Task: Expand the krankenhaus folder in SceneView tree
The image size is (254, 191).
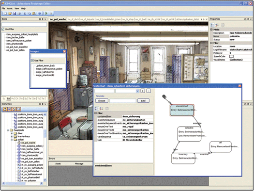Action: (12, 137)
